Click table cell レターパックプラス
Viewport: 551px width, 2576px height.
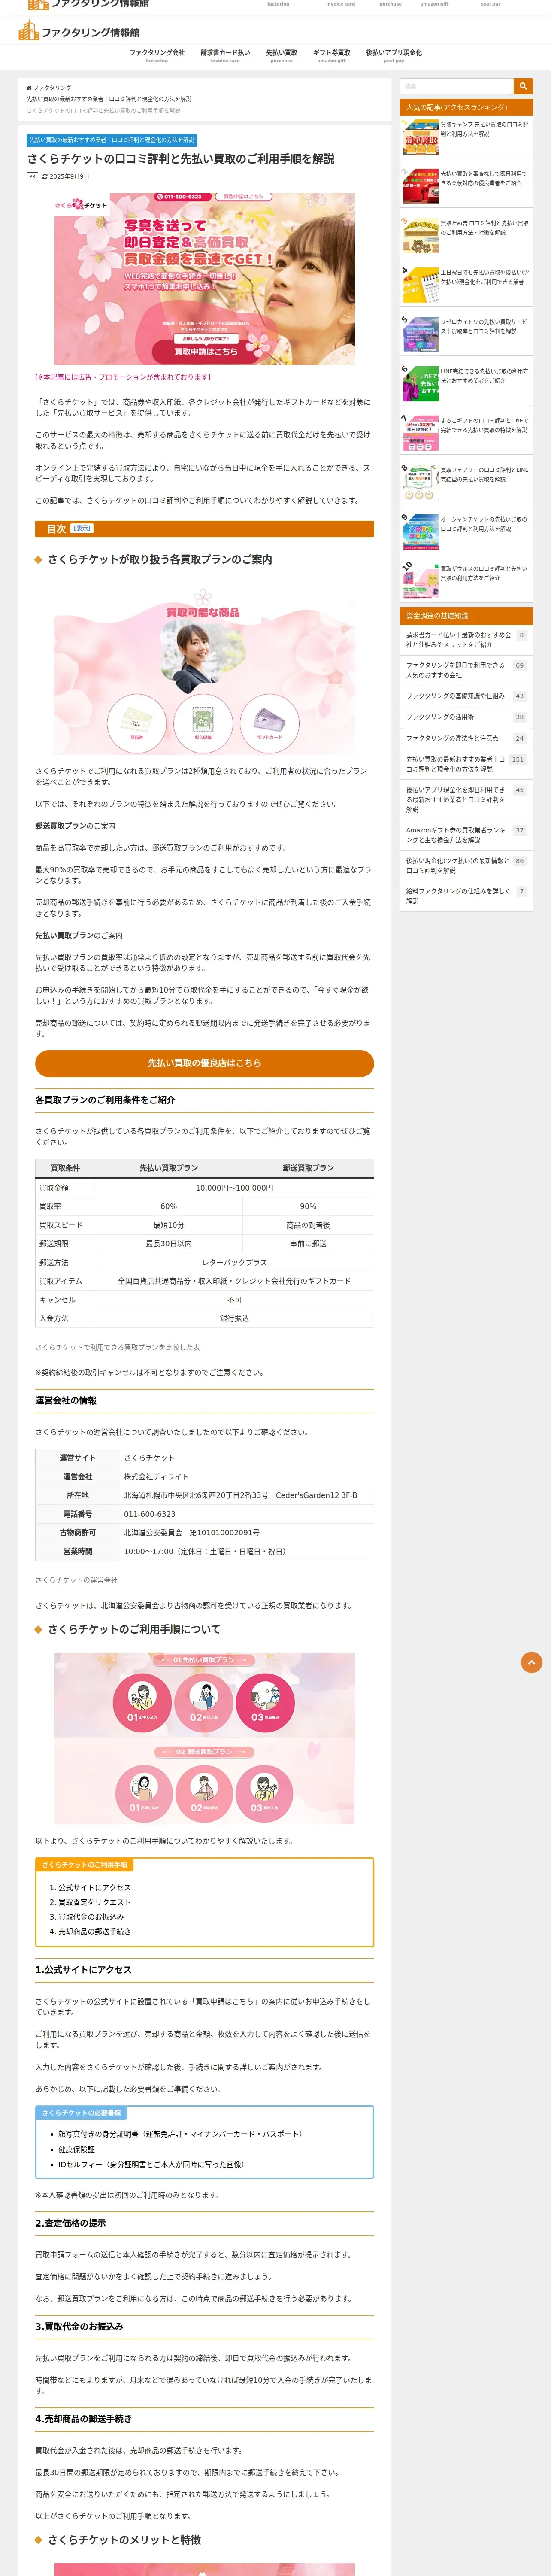click(x=234, y=1262)
